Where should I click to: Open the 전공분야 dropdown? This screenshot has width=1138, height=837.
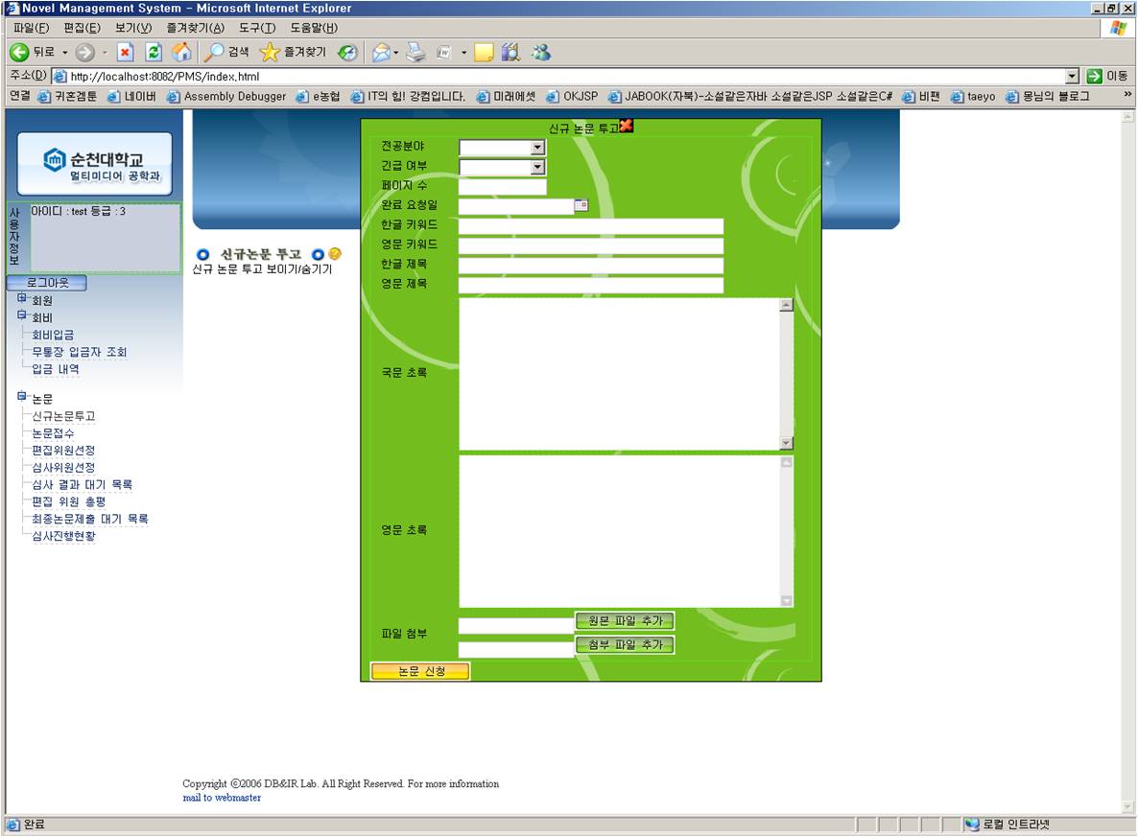(x=538, y=147)
